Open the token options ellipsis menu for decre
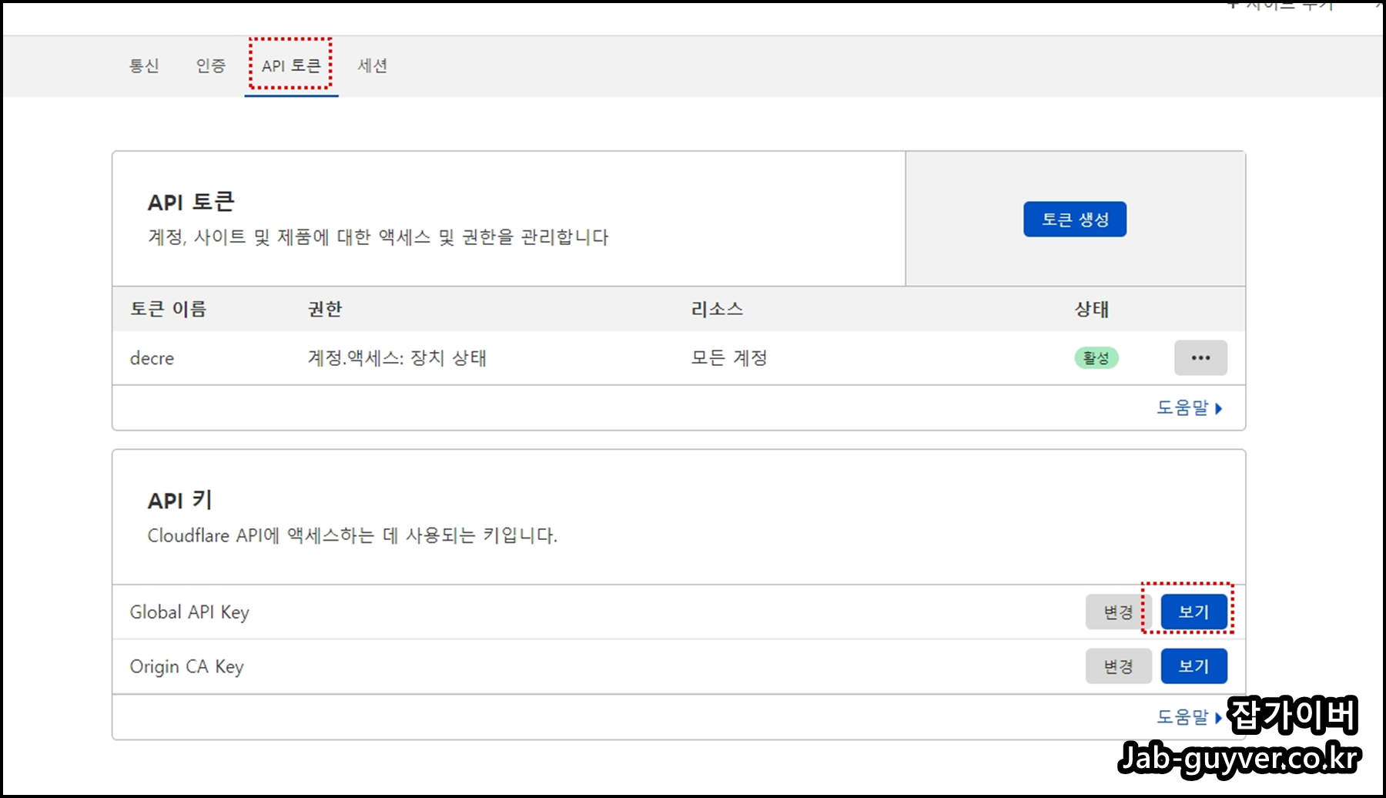 pyautogui.click(x=1200, y=357)
